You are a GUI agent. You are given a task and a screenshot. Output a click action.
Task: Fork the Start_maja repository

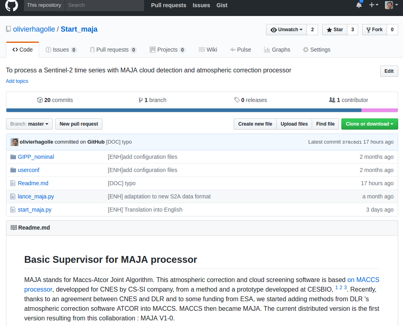(x=375, y=30)
